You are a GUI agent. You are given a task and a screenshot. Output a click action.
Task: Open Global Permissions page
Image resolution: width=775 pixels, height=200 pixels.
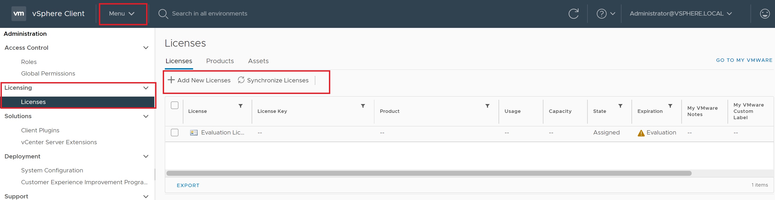point(48,74)
